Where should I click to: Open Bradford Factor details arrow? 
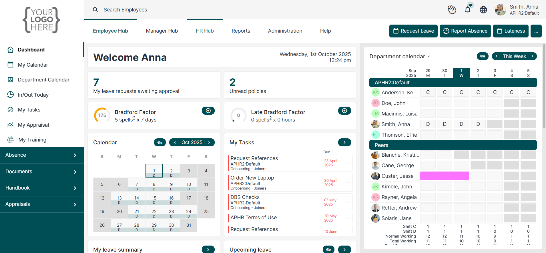coord(208,111)
